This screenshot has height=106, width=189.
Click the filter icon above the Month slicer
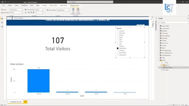pos(138,26)
